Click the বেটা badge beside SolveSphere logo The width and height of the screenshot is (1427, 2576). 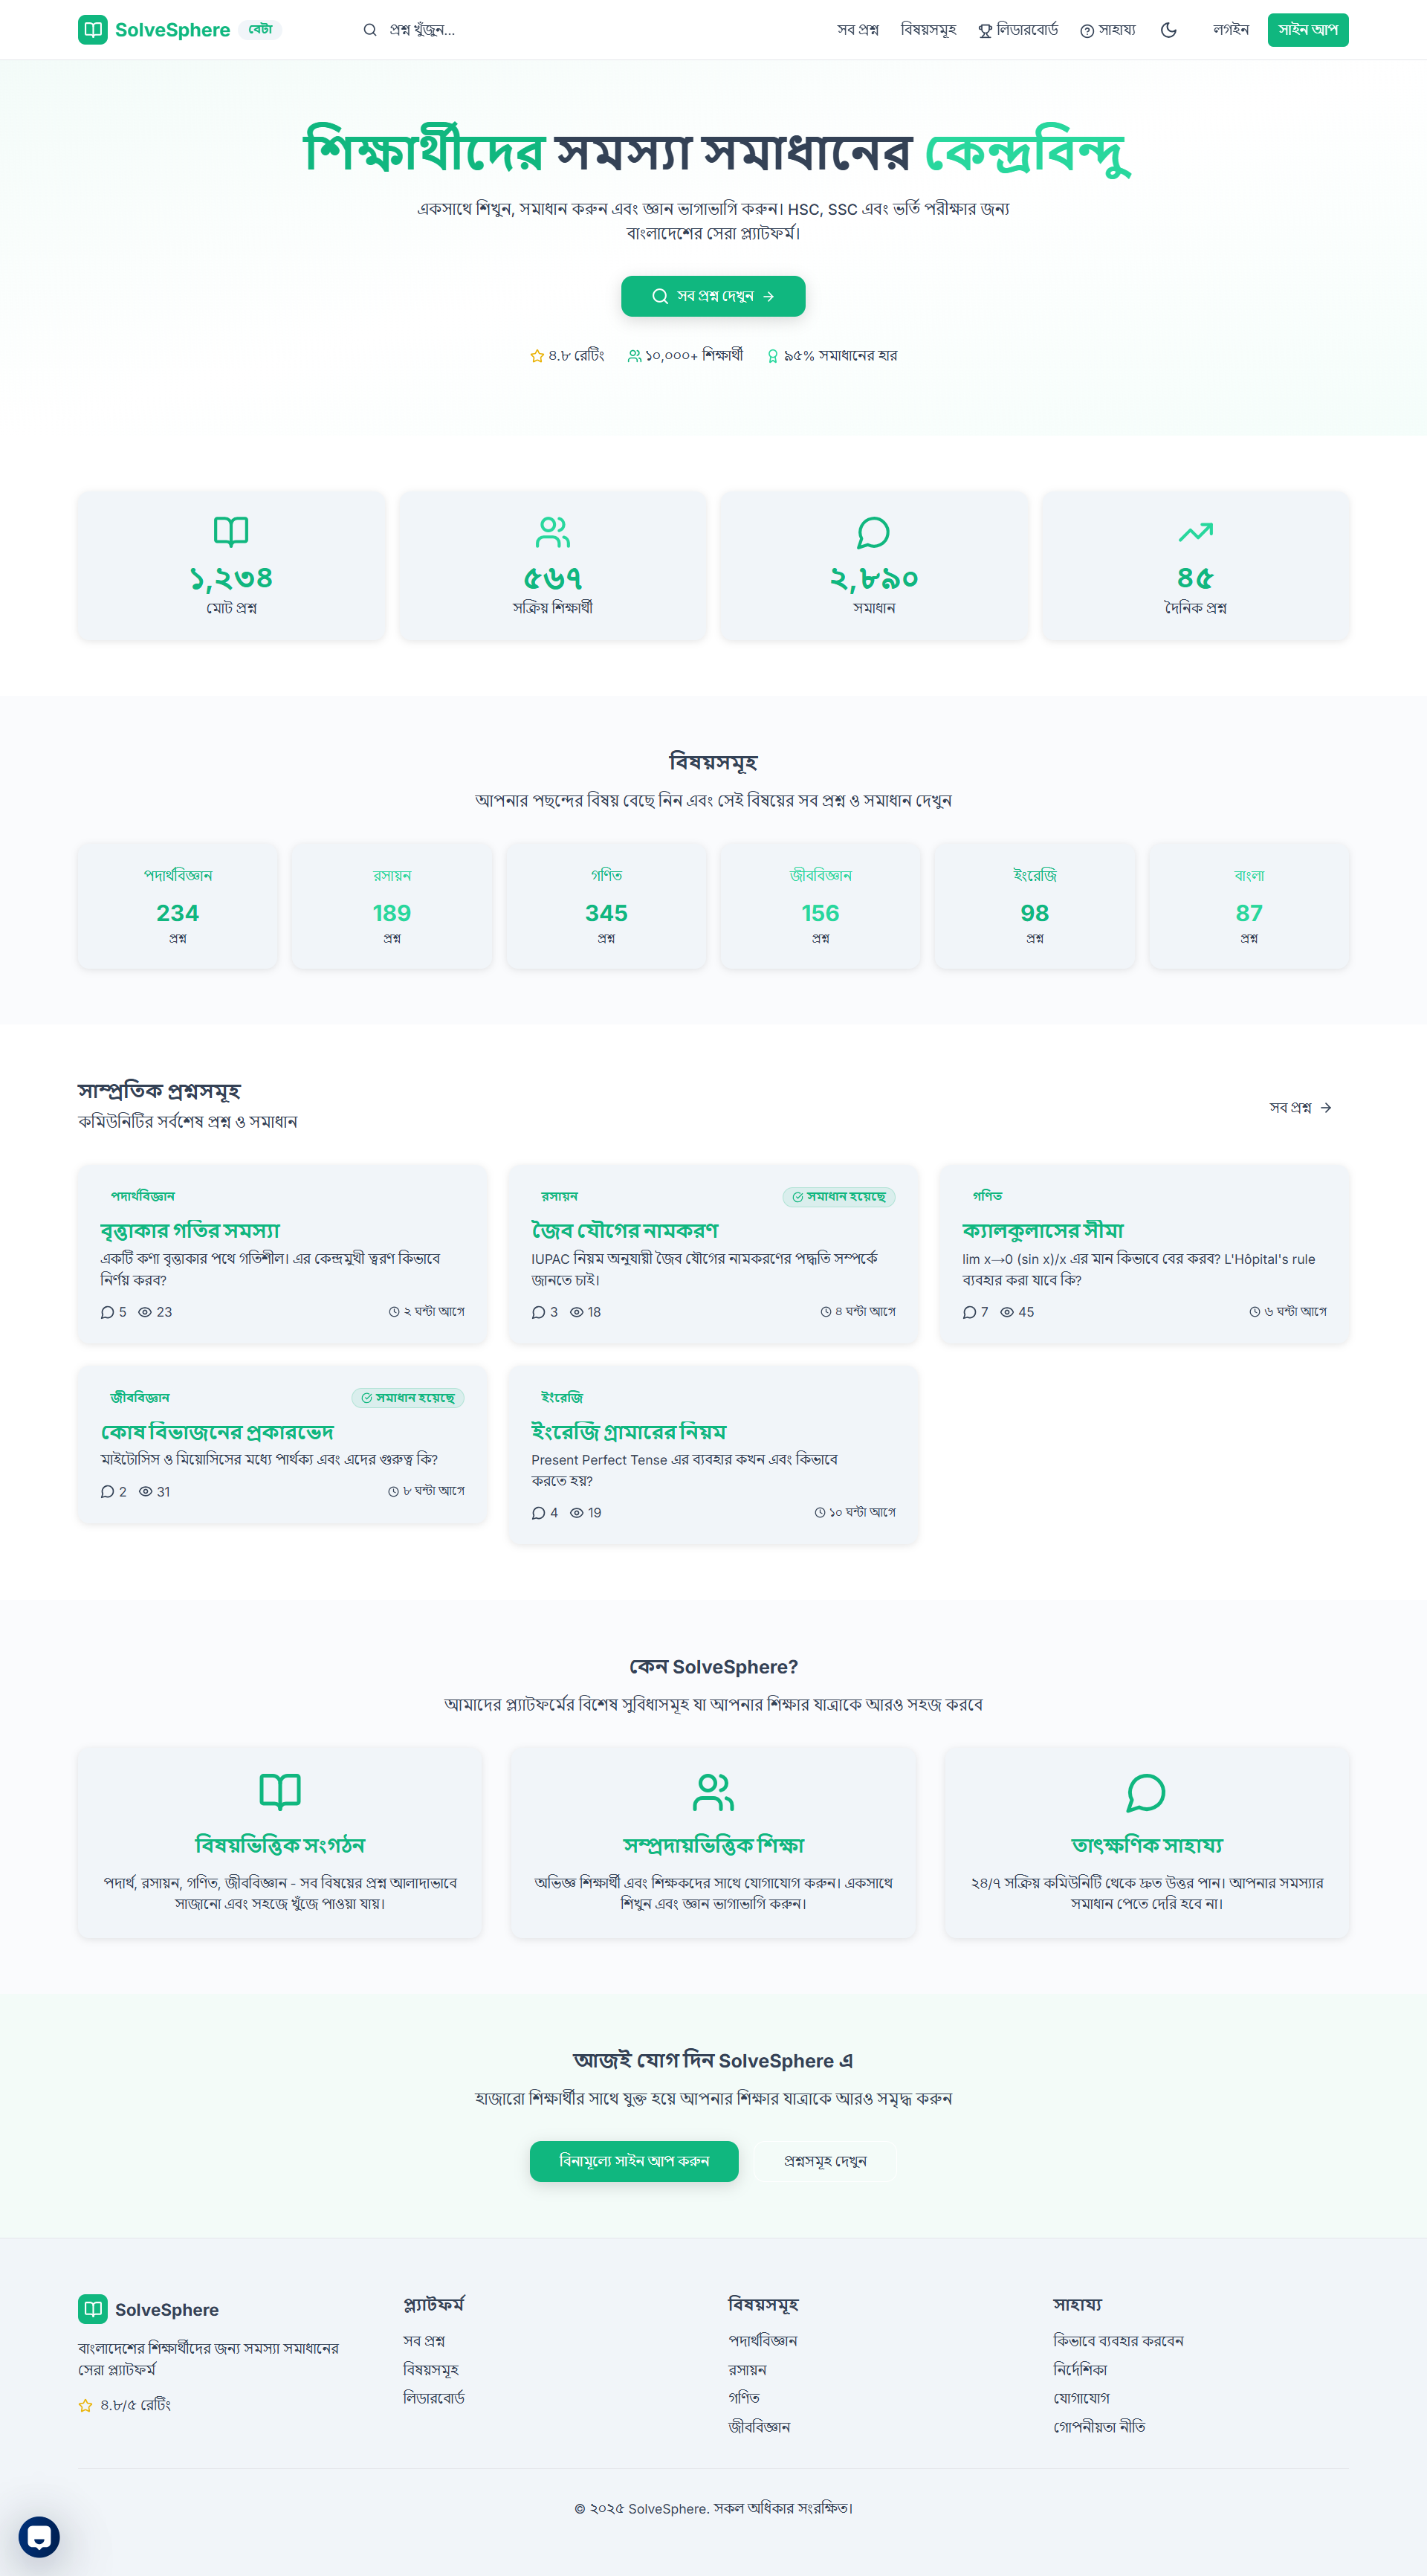[260, 30]
